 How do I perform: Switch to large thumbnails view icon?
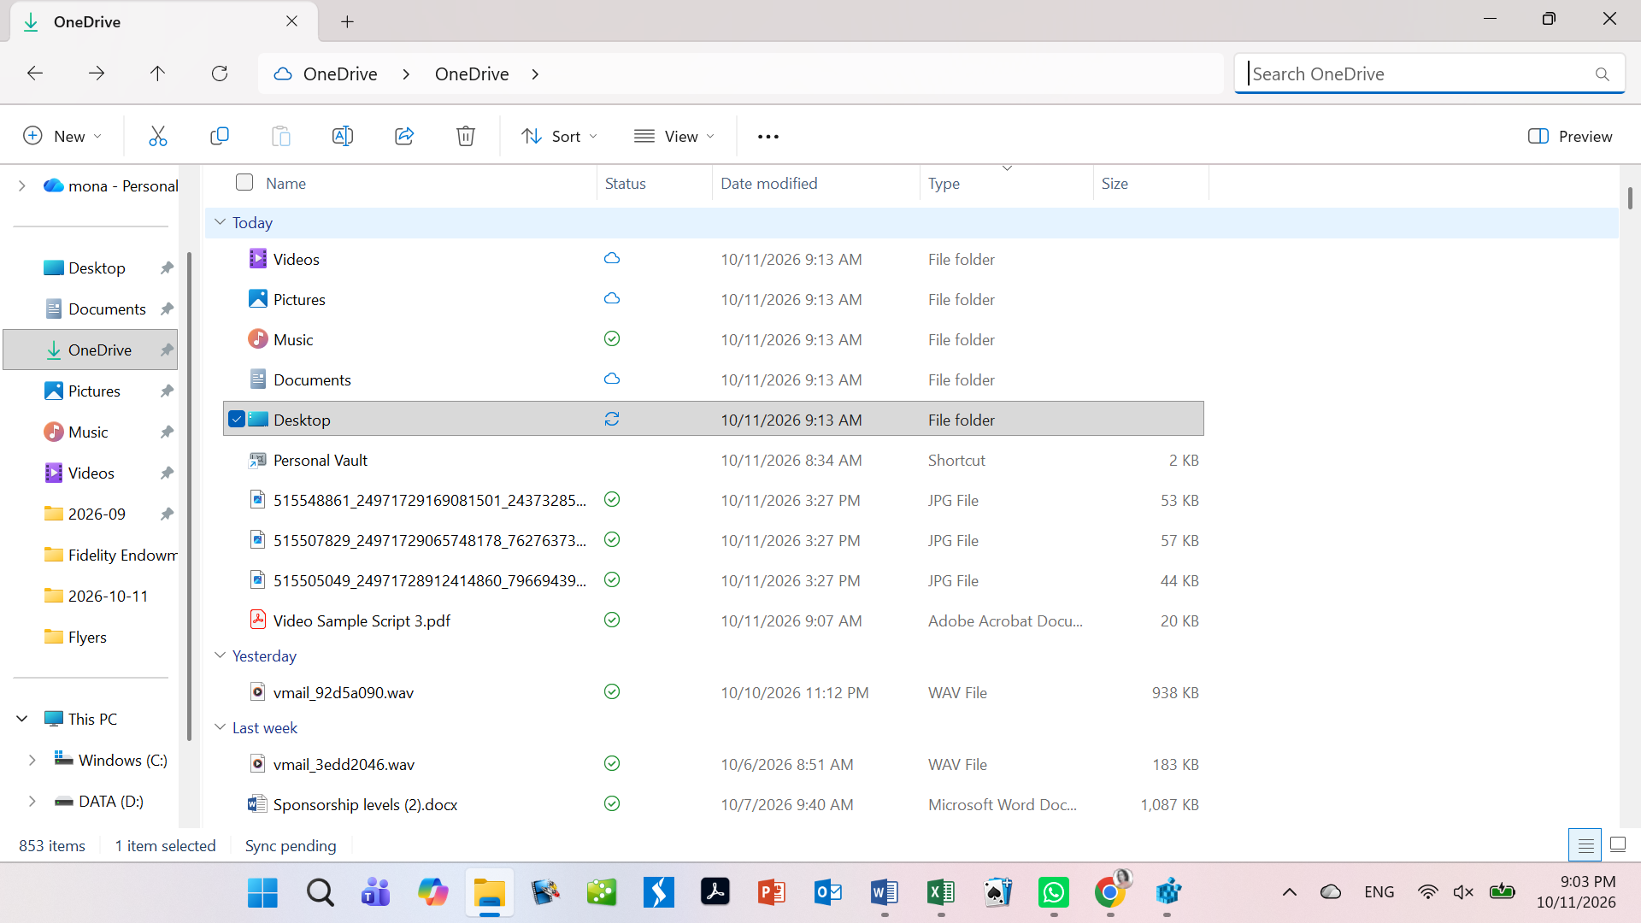1618,845
